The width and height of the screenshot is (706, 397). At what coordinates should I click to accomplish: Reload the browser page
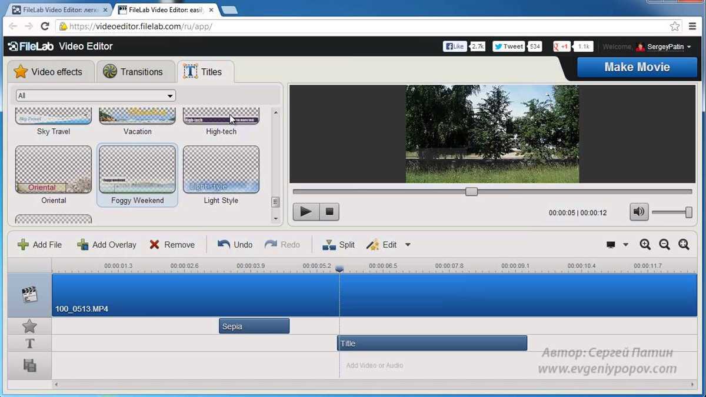point(45,26)
